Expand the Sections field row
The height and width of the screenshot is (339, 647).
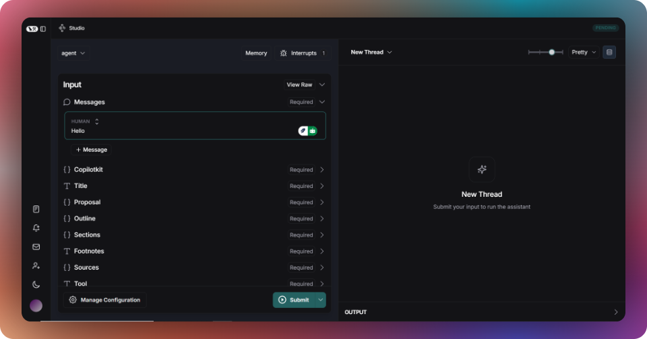click(x=194, y=235)
